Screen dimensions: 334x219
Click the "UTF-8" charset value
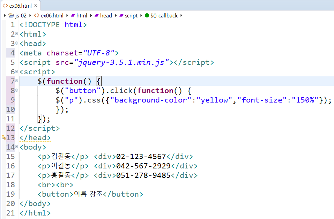pos(99,53)
